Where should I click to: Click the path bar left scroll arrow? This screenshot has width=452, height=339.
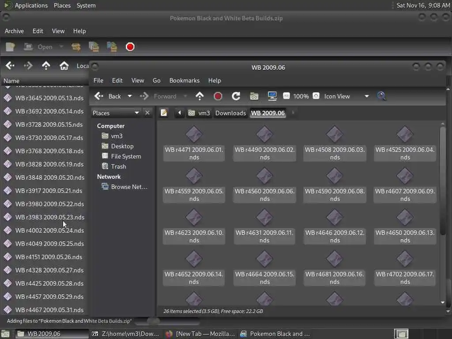(179, 113)
